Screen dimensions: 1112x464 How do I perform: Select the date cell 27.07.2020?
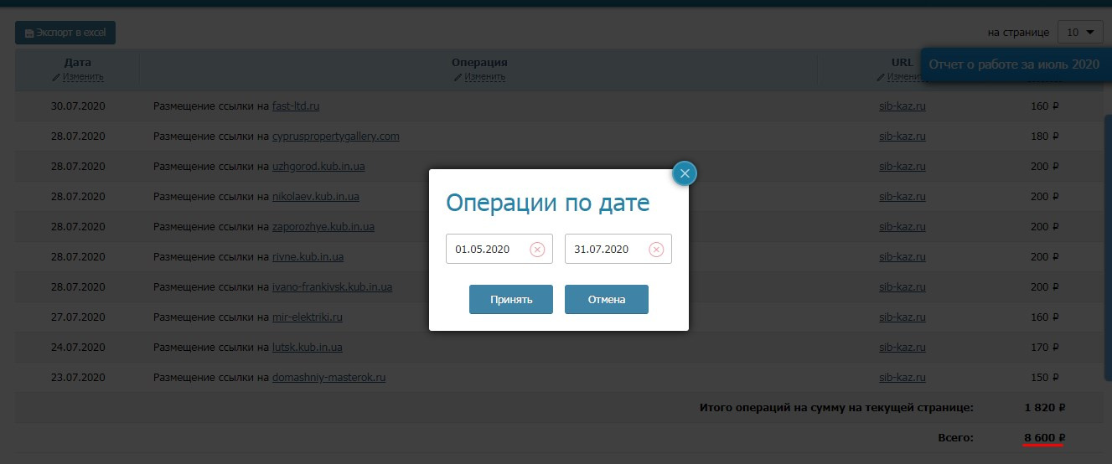pyautogui.click(x=78, y=317)
